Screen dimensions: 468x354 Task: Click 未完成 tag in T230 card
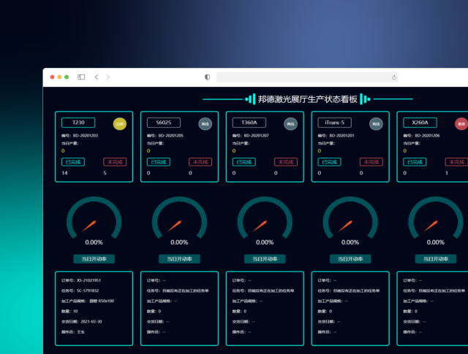pos(115,162)
